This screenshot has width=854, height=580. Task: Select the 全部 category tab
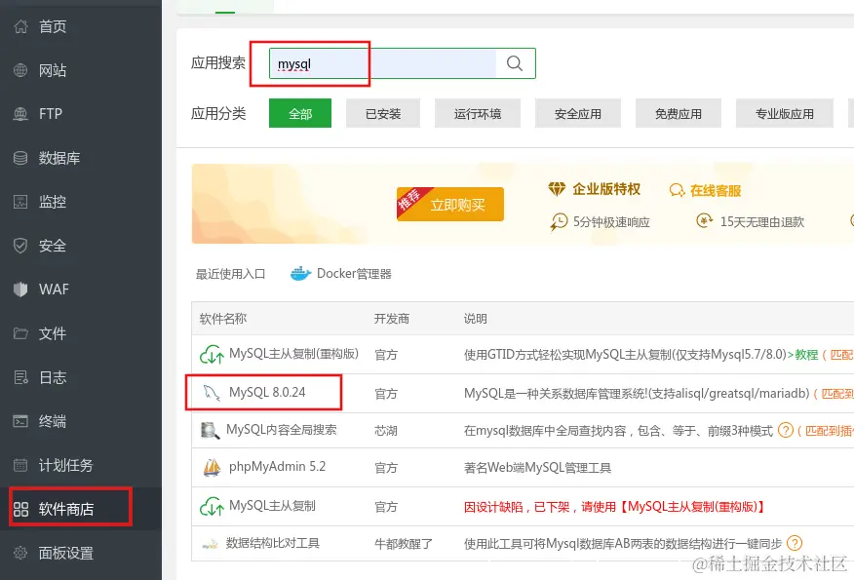tap(300, 113)
